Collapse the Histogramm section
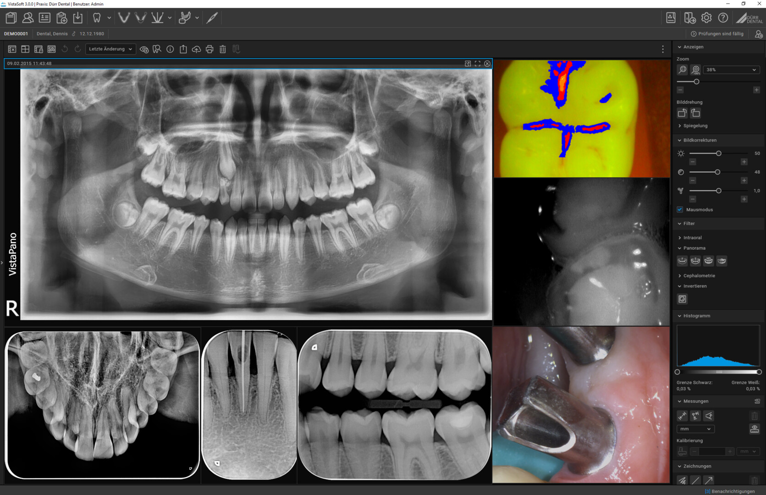 (696, 315)
